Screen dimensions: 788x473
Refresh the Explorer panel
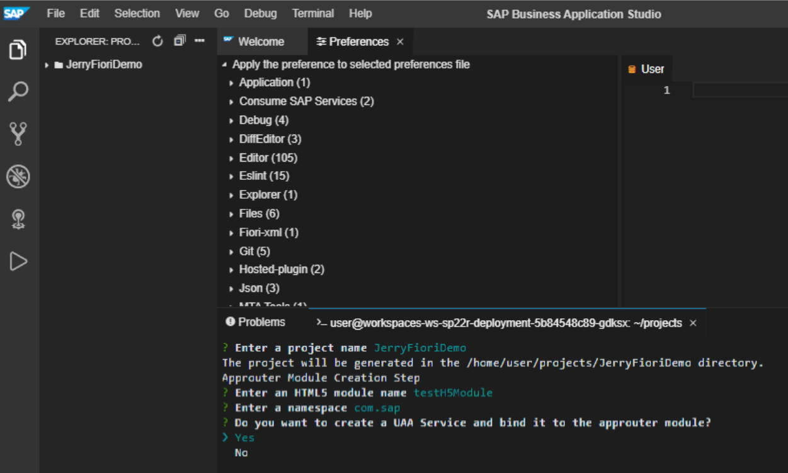click(x=157, y=42)
